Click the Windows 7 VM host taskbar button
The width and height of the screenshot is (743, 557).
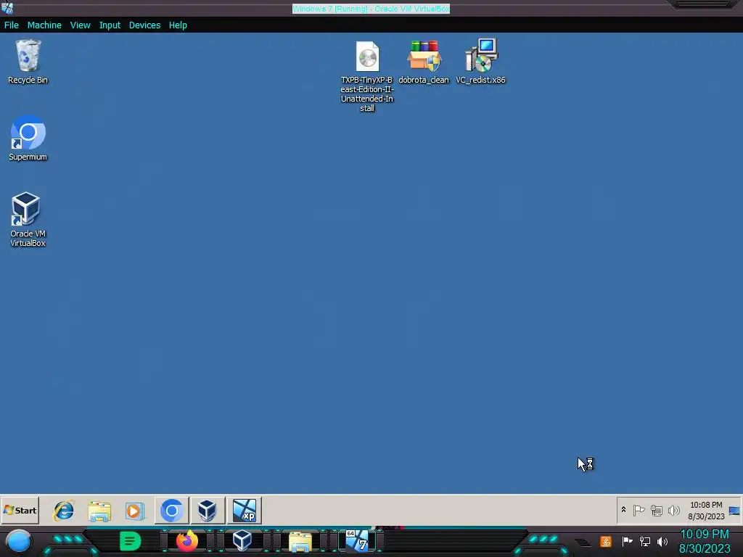tap(357, 541)
